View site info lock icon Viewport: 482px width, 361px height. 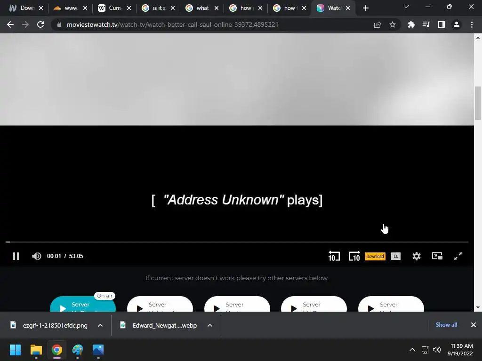click(x=59, y=24)
